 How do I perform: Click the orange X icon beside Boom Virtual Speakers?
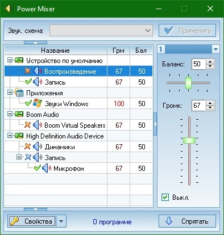tap(28, 125)
